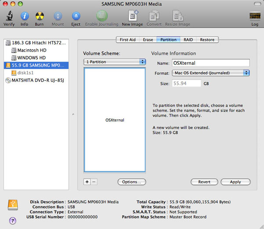This screenshot has height=229, width=264.
Task: Open partition Options button
Action: coord(132,182)
